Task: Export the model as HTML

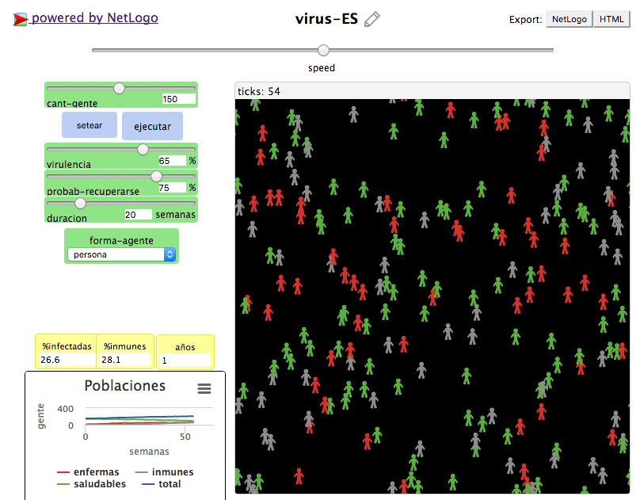Action: [x=611, y=19]
